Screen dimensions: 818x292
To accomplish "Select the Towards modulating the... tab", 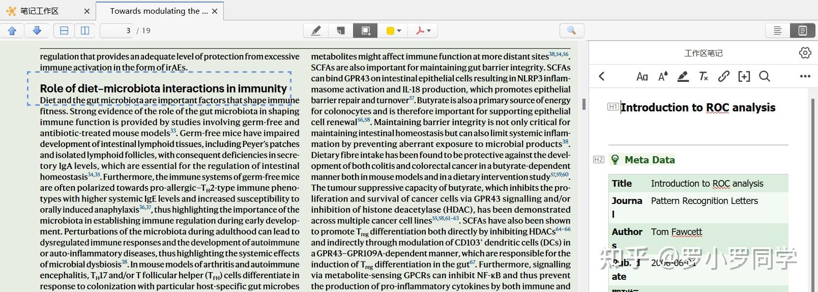I will (159, 11).
